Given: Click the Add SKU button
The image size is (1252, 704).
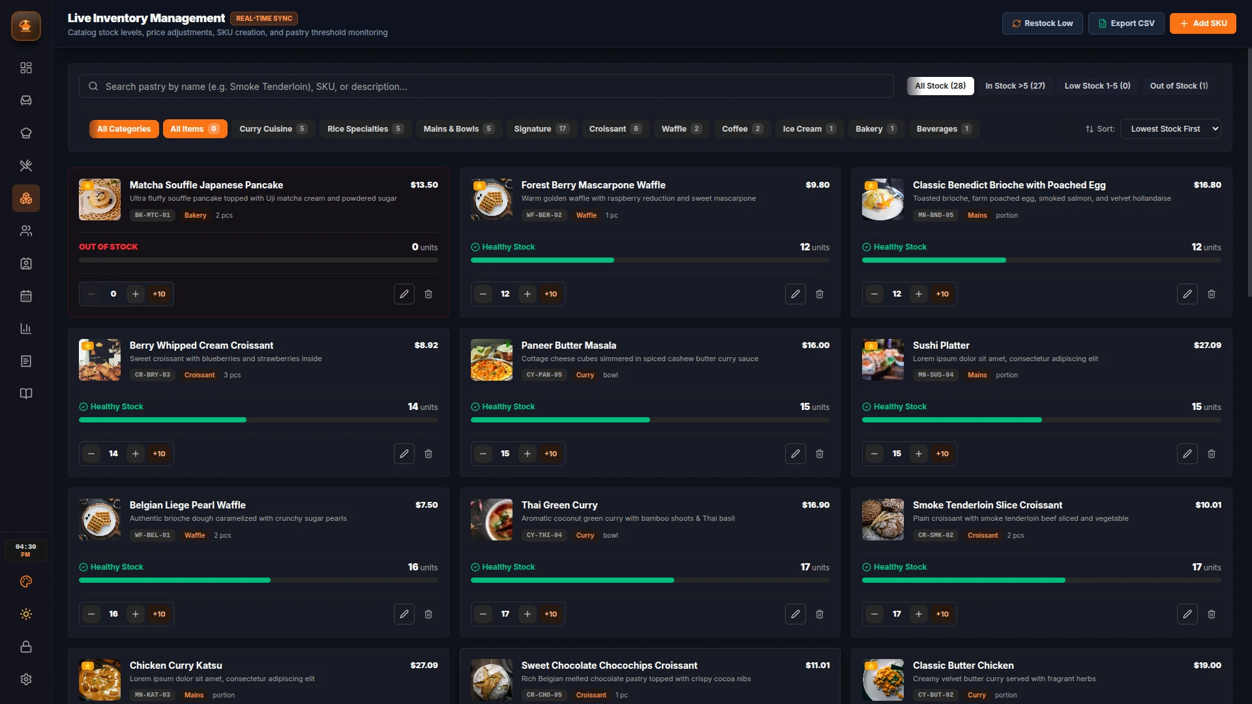Looking at the screenshot, I should click(1203, 23).
